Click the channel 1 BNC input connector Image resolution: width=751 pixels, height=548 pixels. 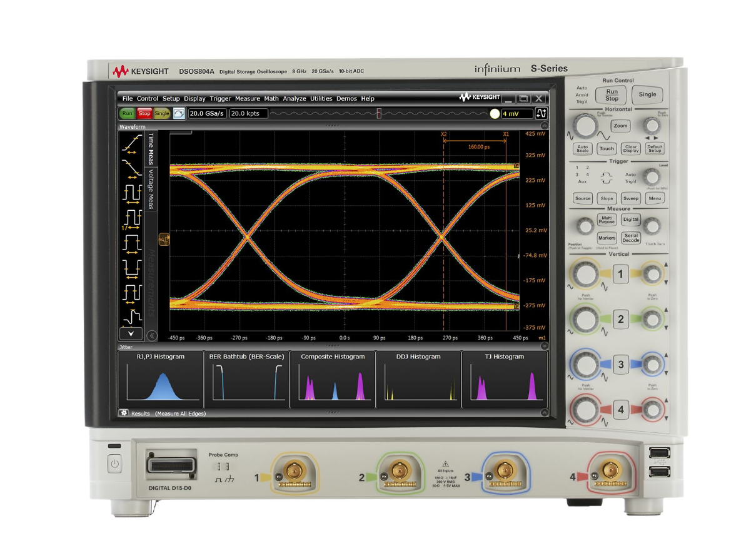pos(293,472)
